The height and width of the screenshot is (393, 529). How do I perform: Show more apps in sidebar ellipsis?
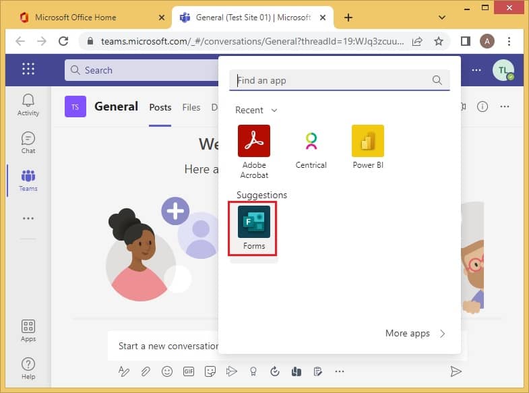[28, 218]
